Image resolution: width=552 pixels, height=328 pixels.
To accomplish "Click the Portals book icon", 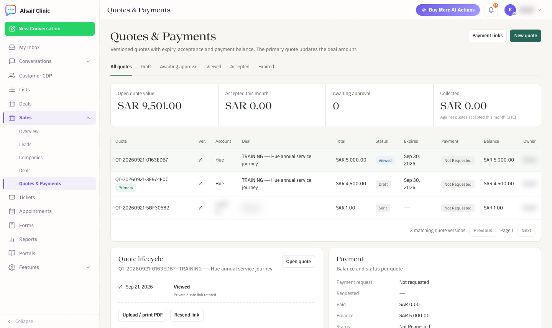I will 12,253.
